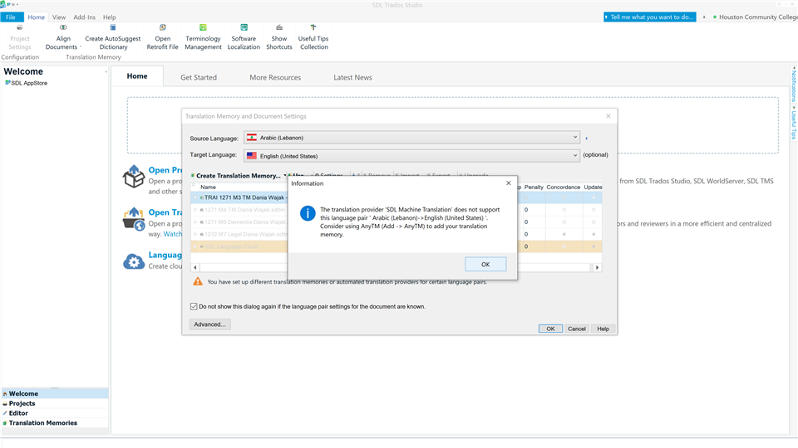Click the United States flag in Target Language

pyautogui.click(x=251, y=156)
